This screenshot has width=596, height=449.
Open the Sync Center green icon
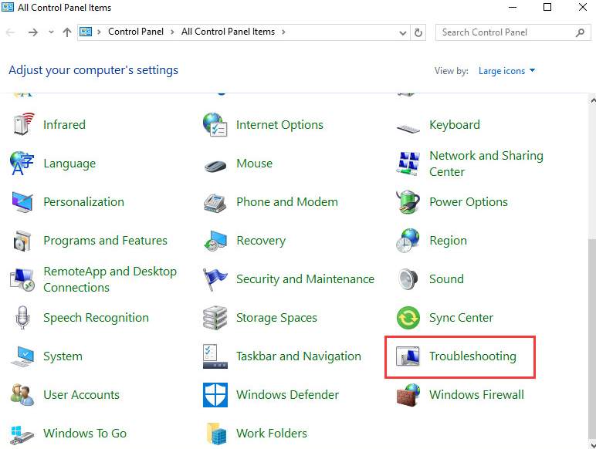(x=408, y=318)
